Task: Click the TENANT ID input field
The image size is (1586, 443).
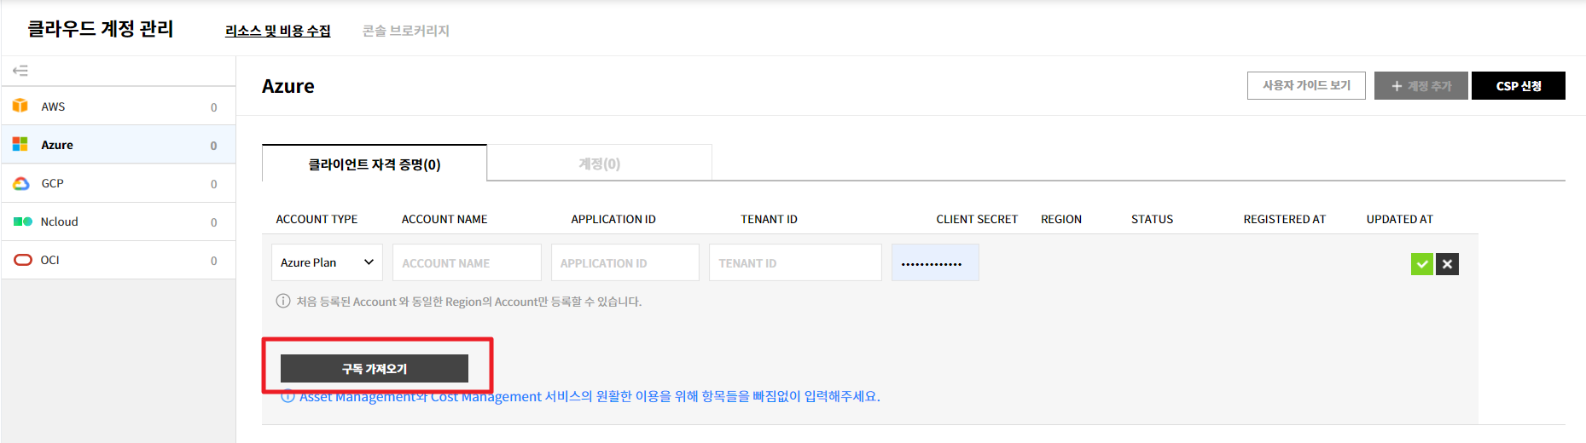Action: 794,263
